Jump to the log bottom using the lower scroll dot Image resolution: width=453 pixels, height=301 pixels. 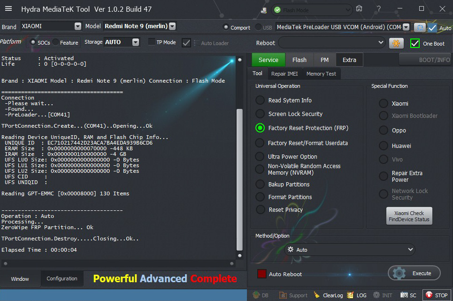(x=240, y=255)
